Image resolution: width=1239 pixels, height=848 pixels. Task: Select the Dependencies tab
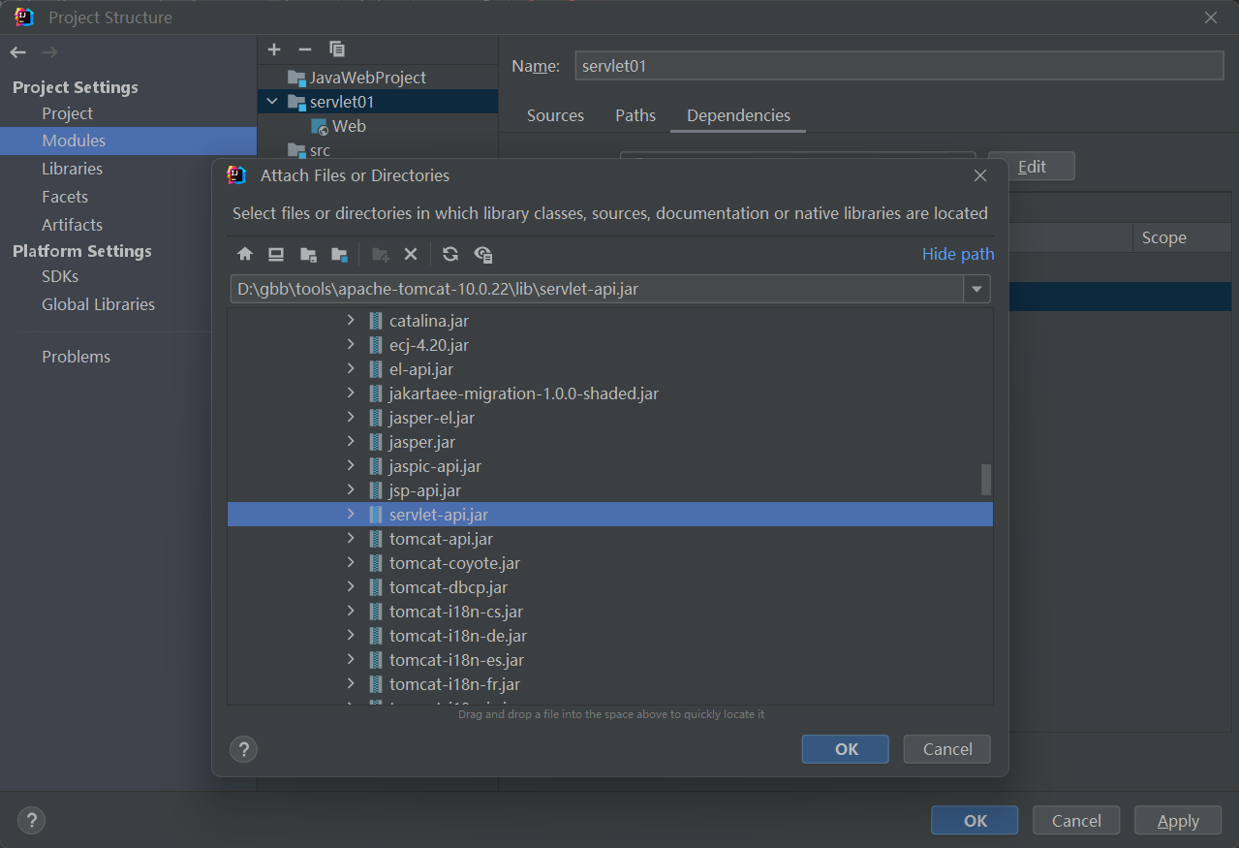click(x=738, y=115)
